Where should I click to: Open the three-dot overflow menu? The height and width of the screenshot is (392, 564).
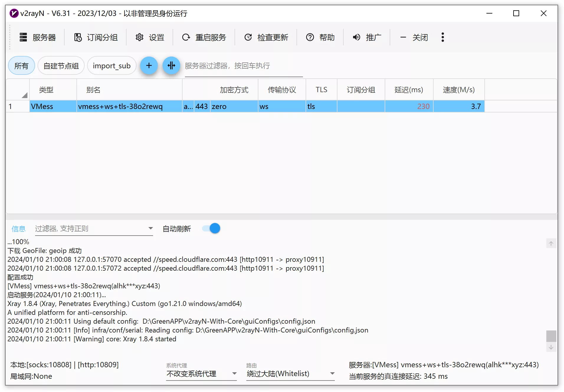coord(442,37)
